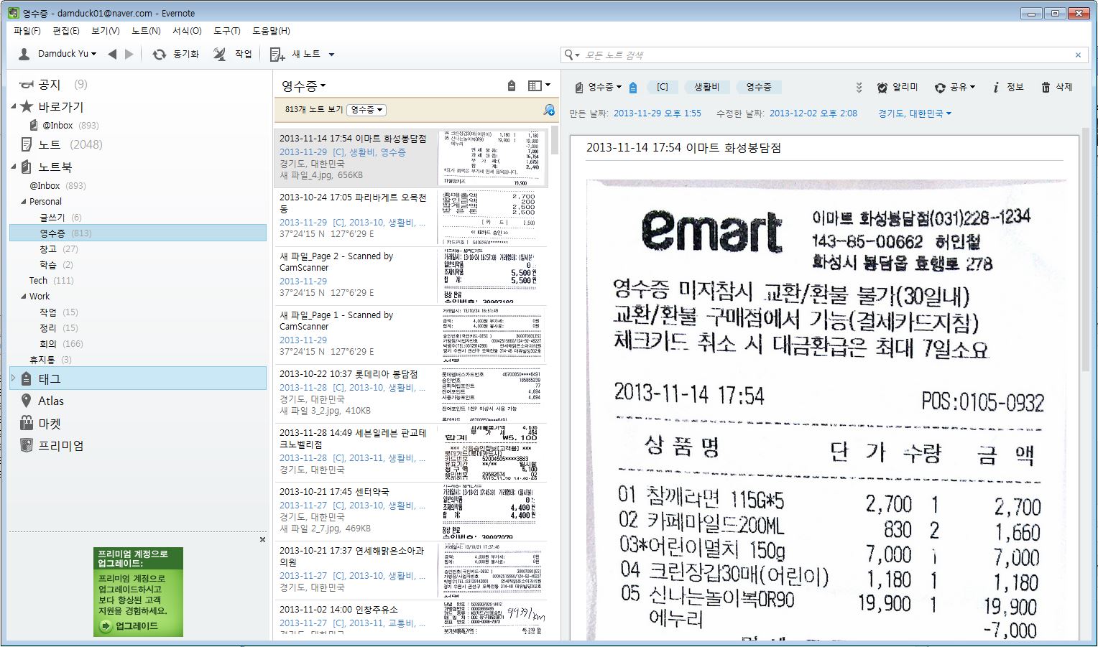
Task: Collapse the Work notebook stack
Action: tap(23, 297)
